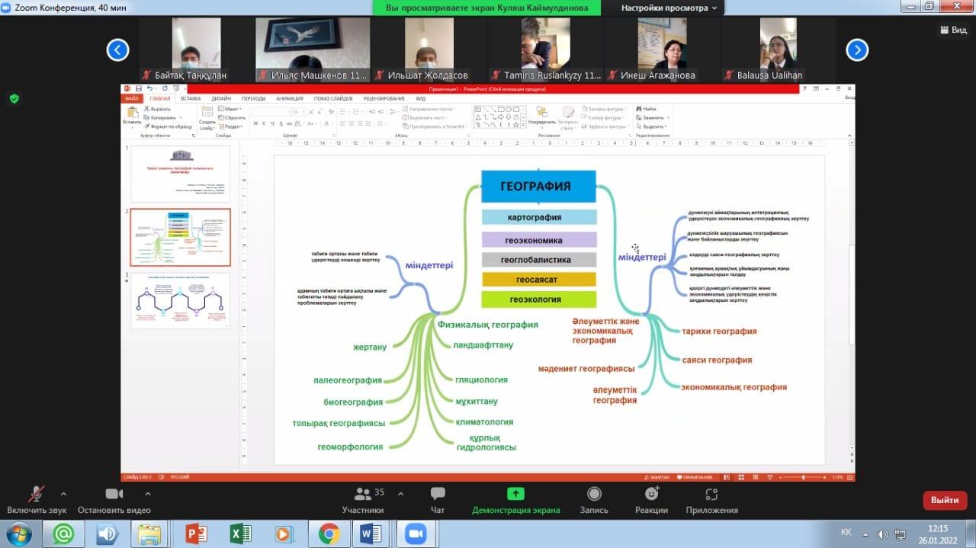The height and width of the screenshot is (548, 976).
Task: Open the Приложения apps icon
Action: [x=711, y=495]
